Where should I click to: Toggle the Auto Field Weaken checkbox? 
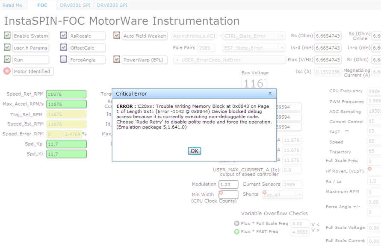[x=117, y=35]
